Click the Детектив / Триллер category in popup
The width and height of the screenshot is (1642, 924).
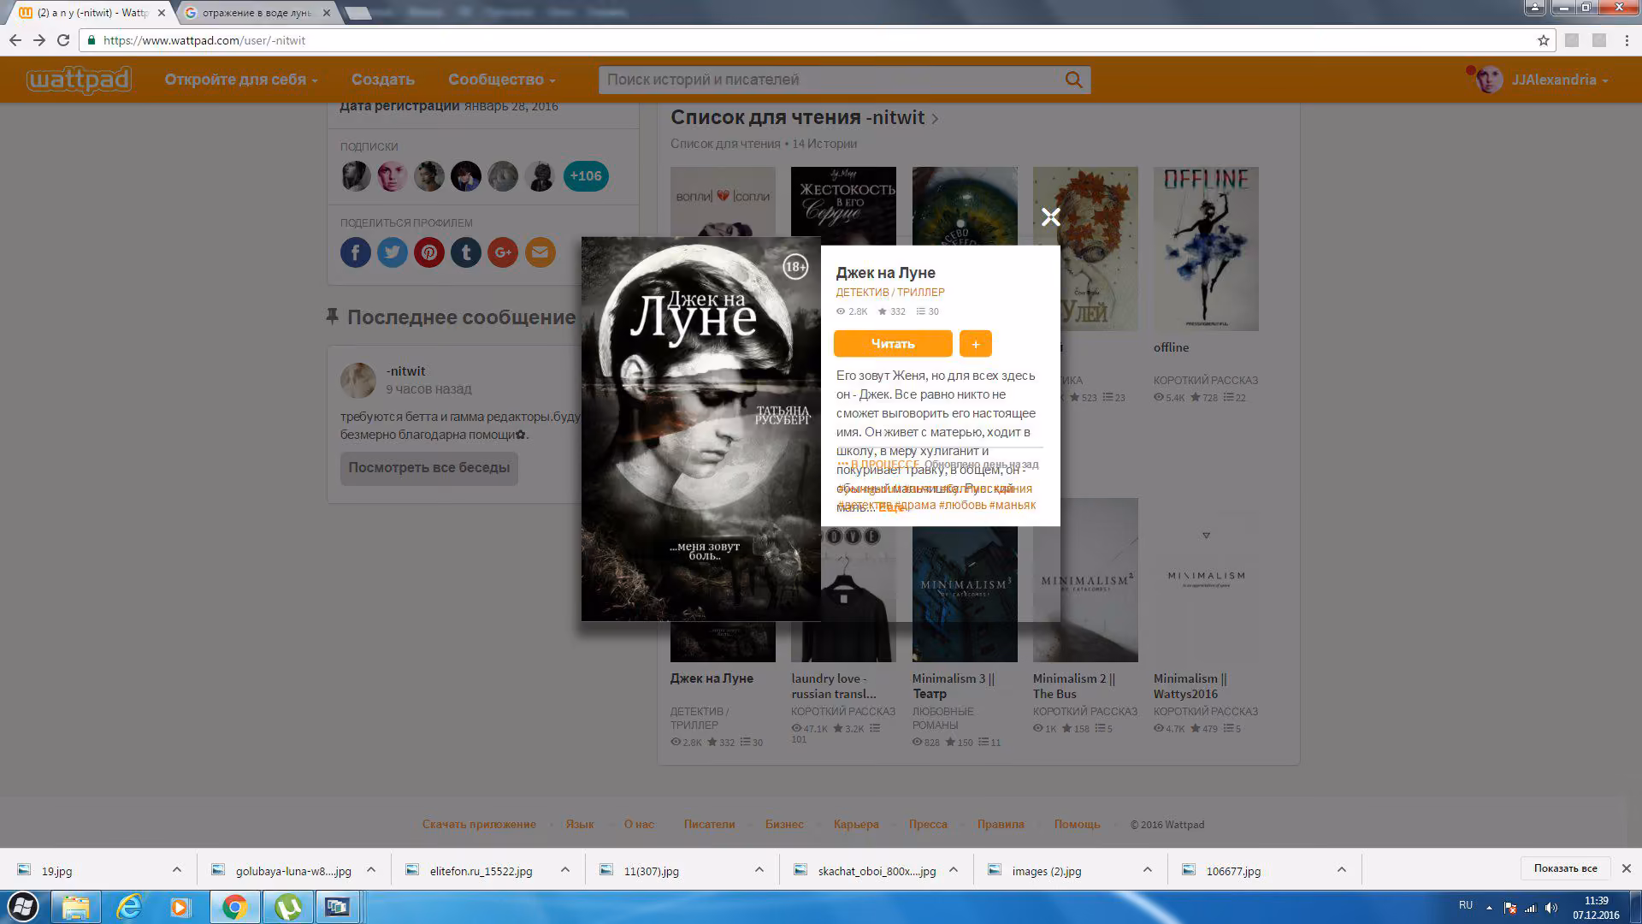(890, 293)
